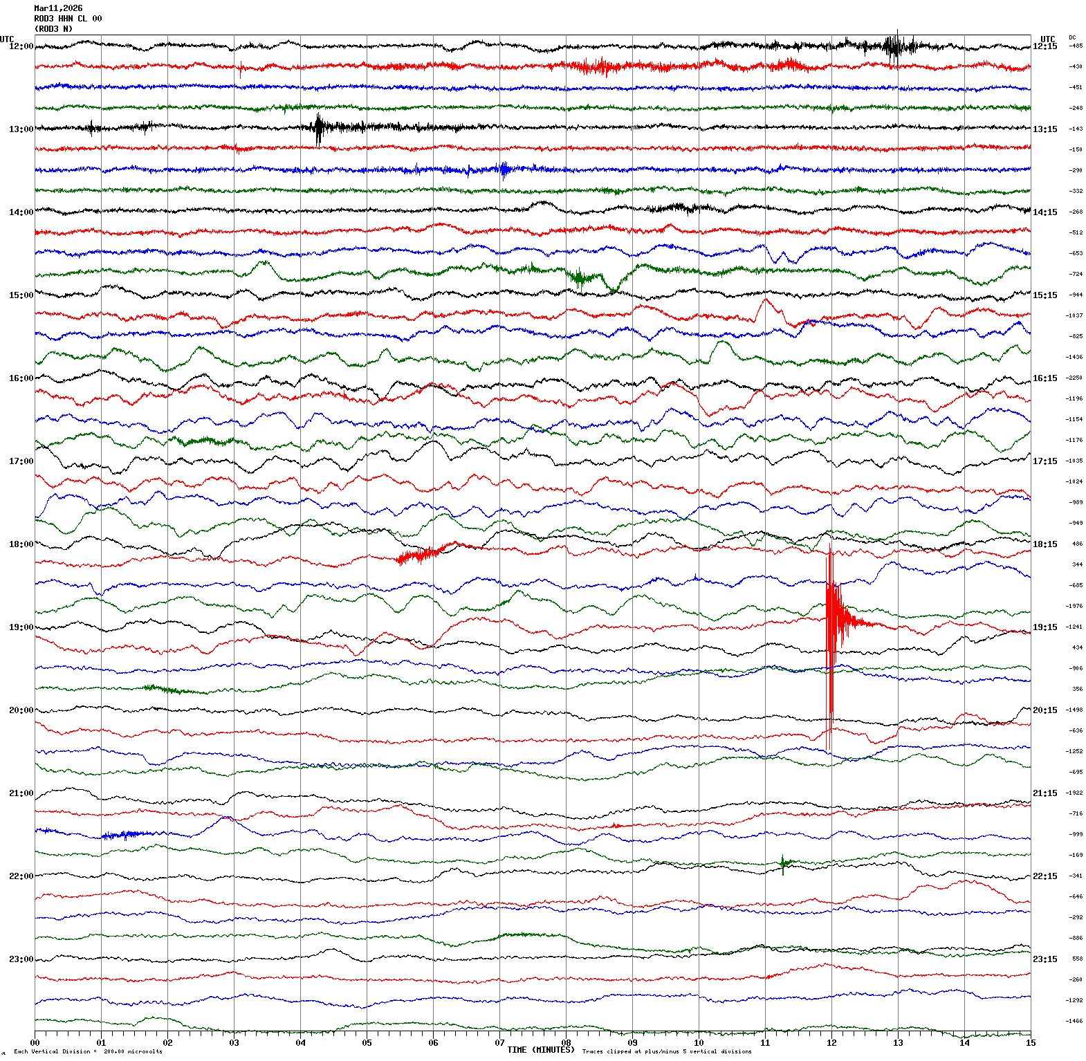Click the -2250 DC offset value

(1074, 378)
